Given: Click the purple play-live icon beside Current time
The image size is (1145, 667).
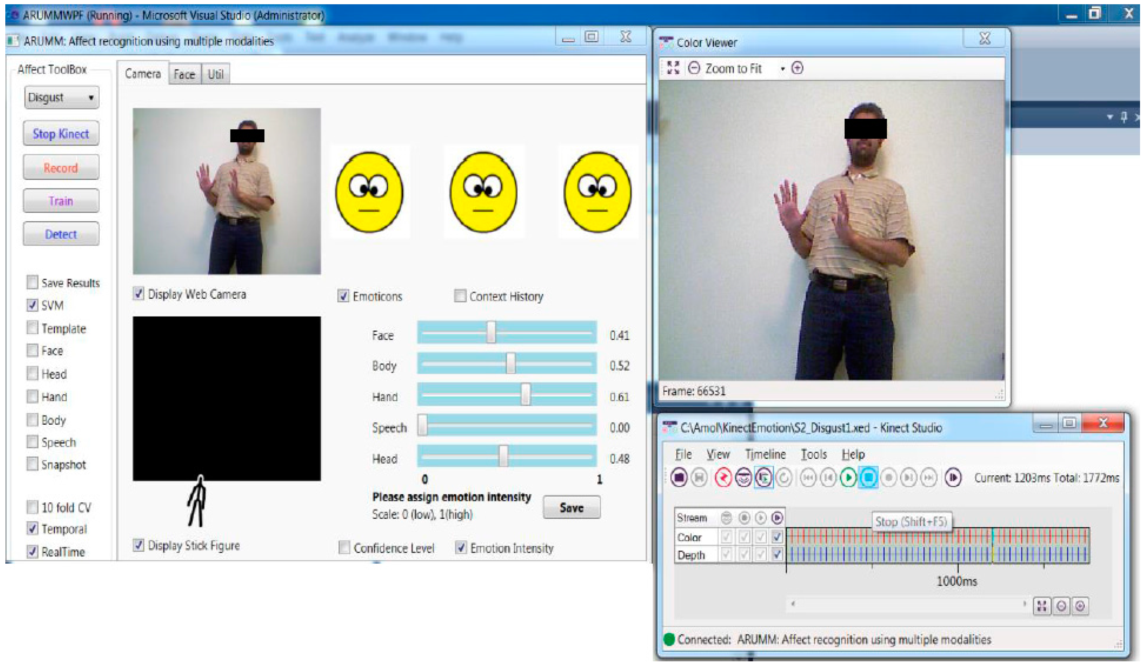Looking at the screenshot, I should [953, 477].
